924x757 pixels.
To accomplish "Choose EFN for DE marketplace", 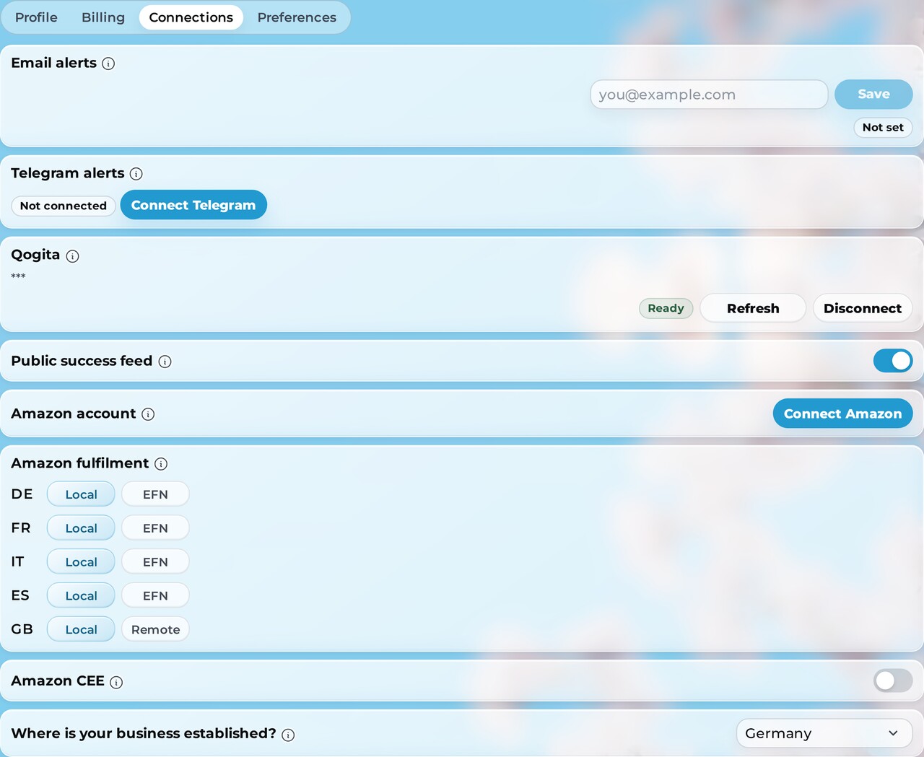I will point(155,494).
